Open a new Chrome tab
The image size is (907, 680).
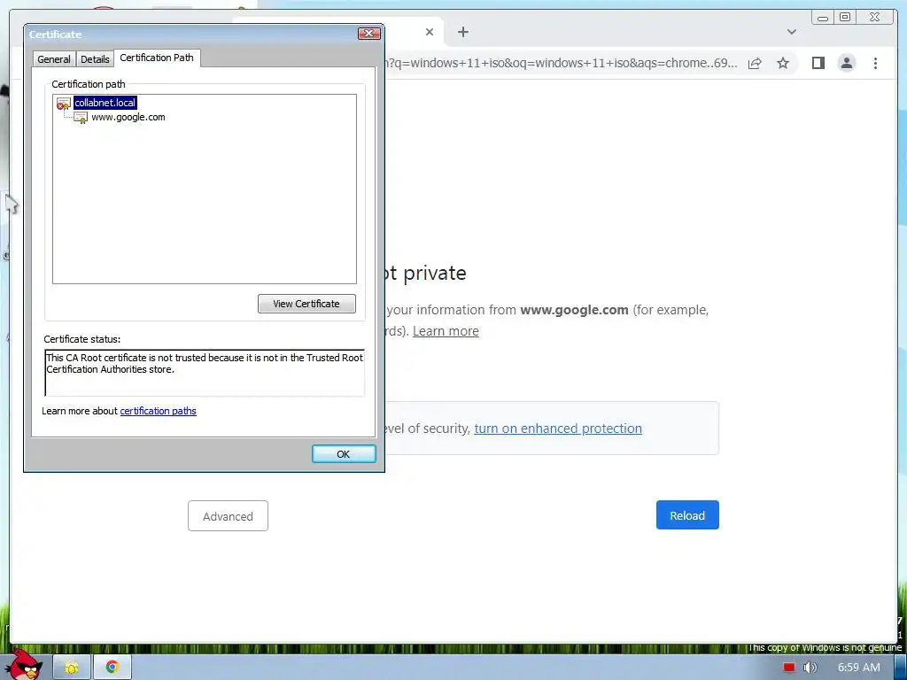(x=462, y=32)
